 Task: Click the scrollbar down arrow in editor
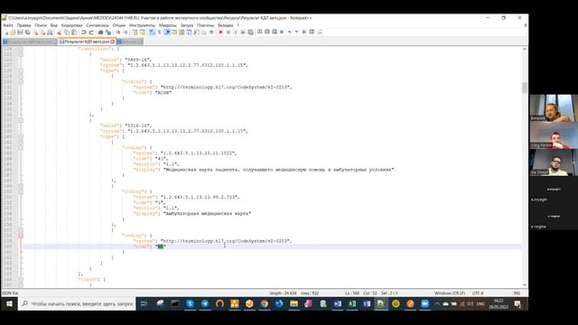click(x=525, y=285)
